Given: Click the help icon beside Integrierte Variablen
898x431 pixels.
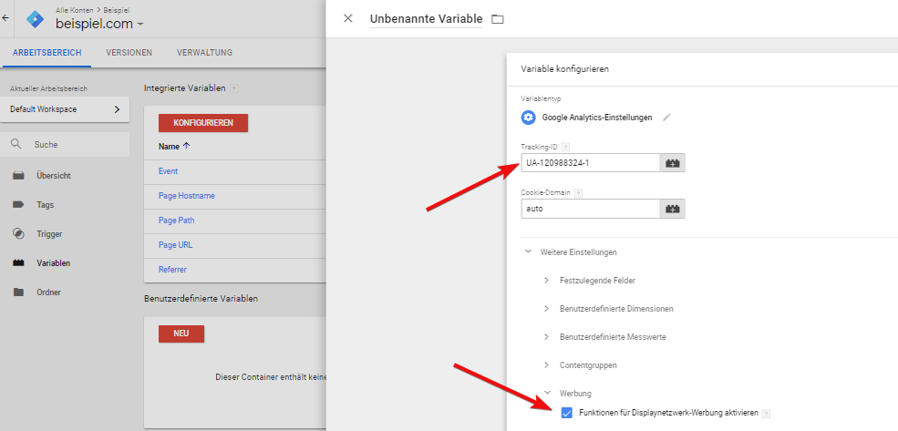Looking at the screenshot, I should coord(233,88).
